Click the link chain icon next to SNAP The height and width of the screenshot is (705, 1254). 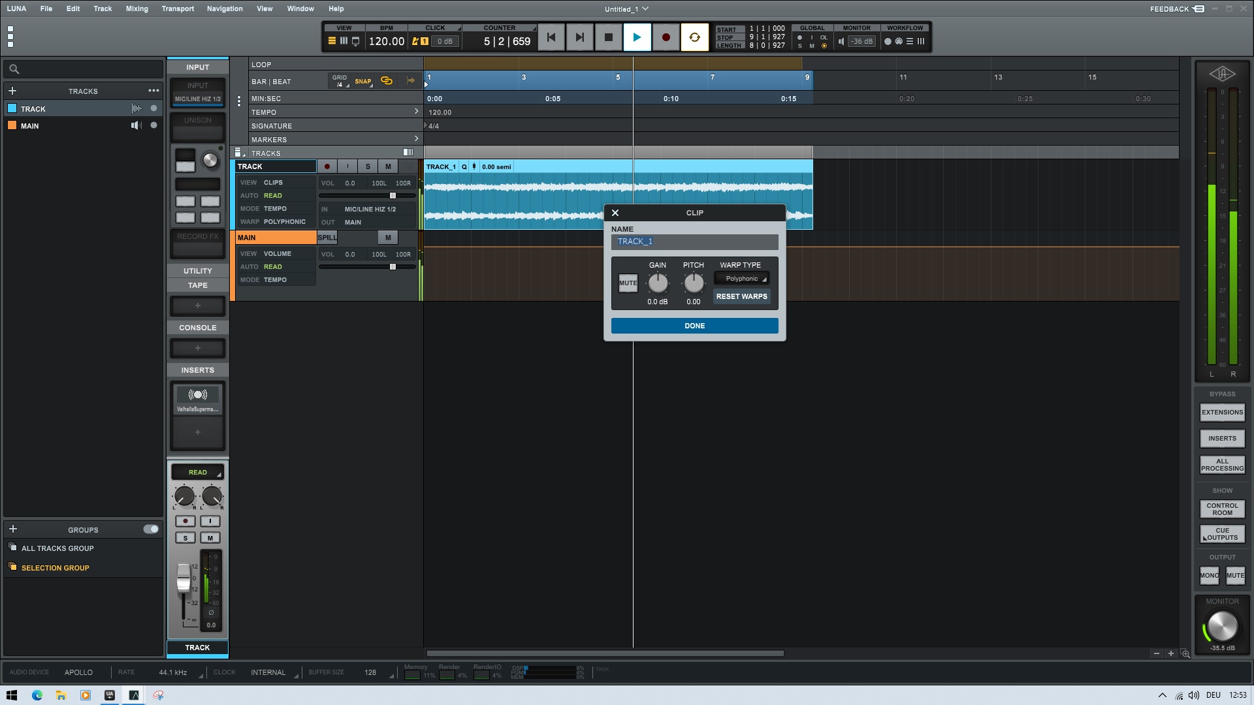click(x=386, y=81)
